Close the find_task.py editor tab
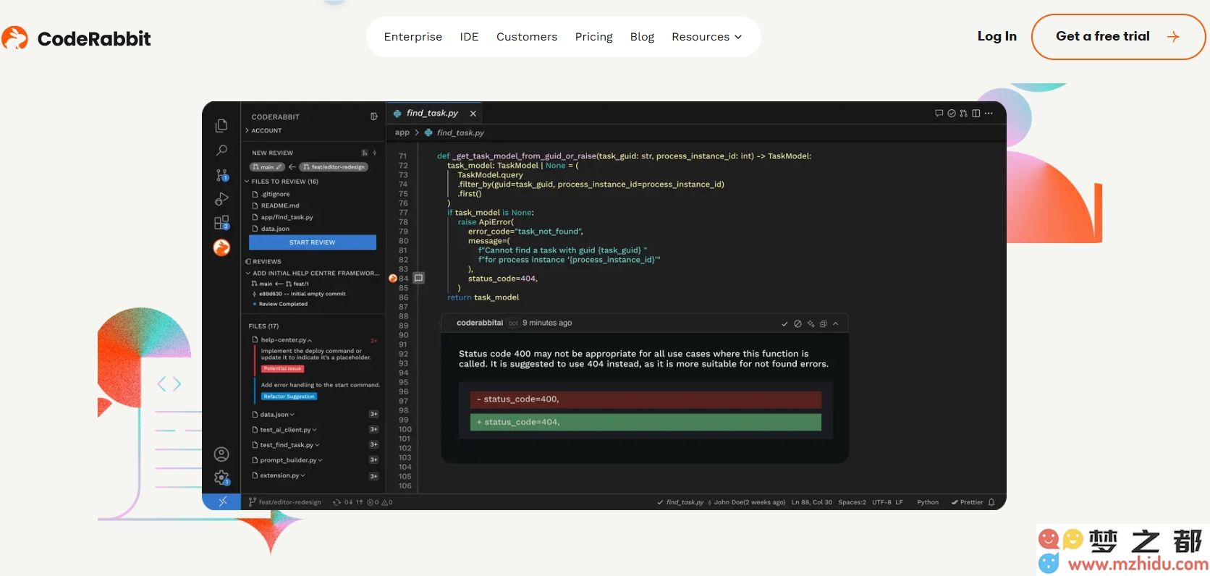This screenshot has height=576, width=1210. click(x=473, y=114)
